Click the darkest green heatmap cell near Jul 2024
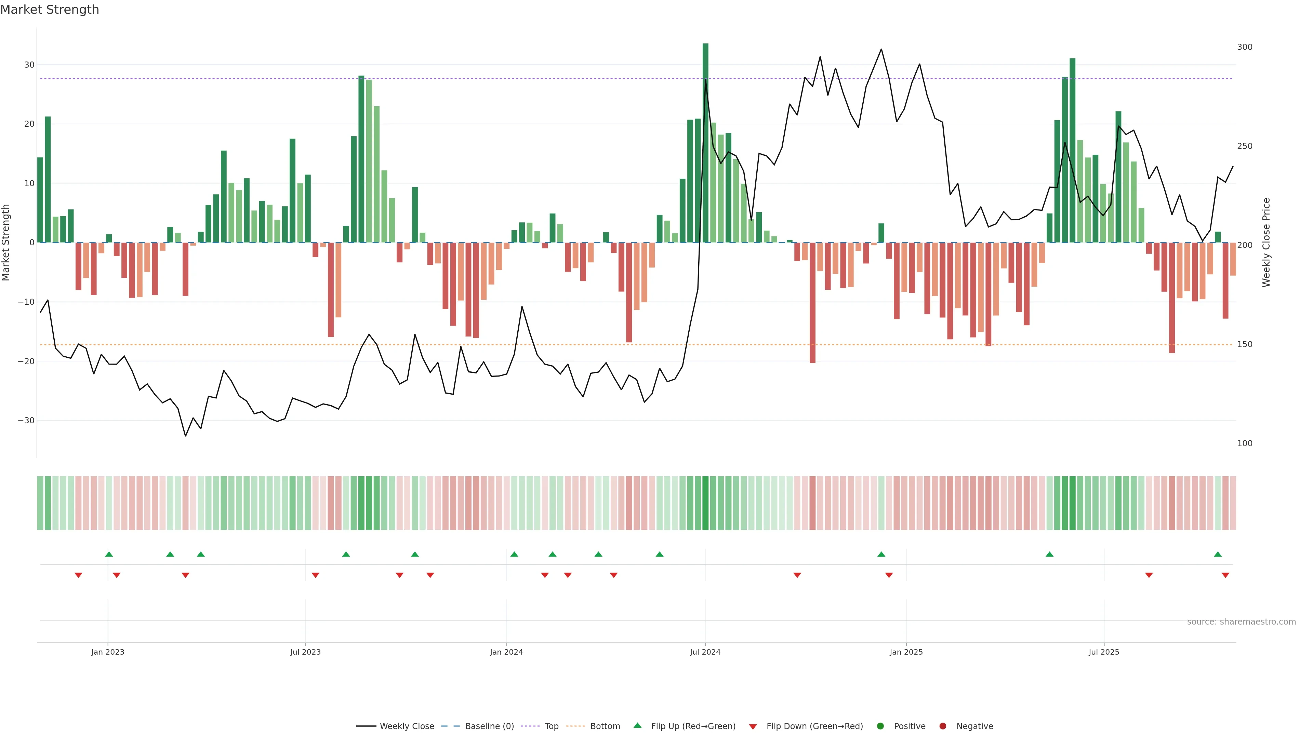The width and height of the screenshot is (1313, 738). coord(705,503)
